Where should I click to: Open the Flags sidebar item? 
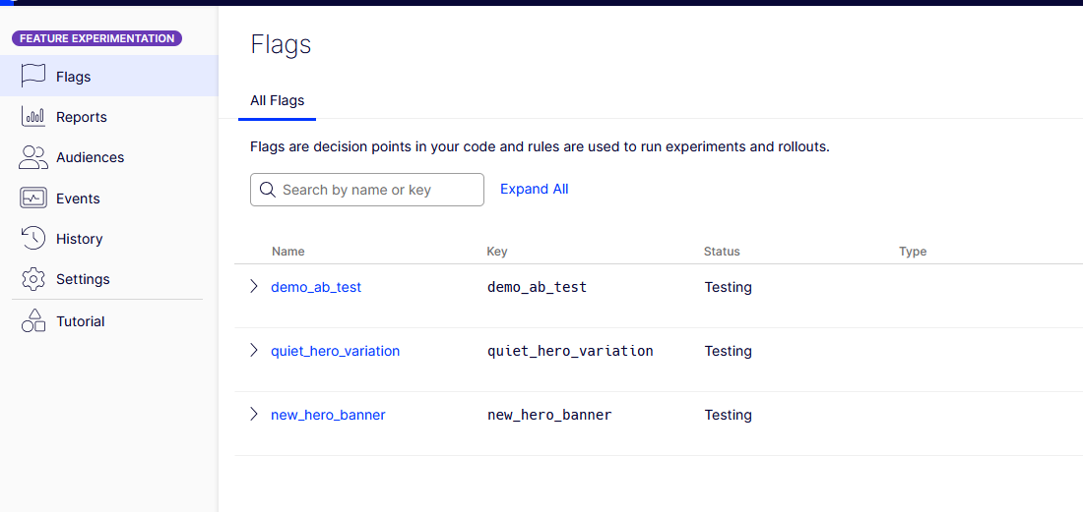click(108, 76)
